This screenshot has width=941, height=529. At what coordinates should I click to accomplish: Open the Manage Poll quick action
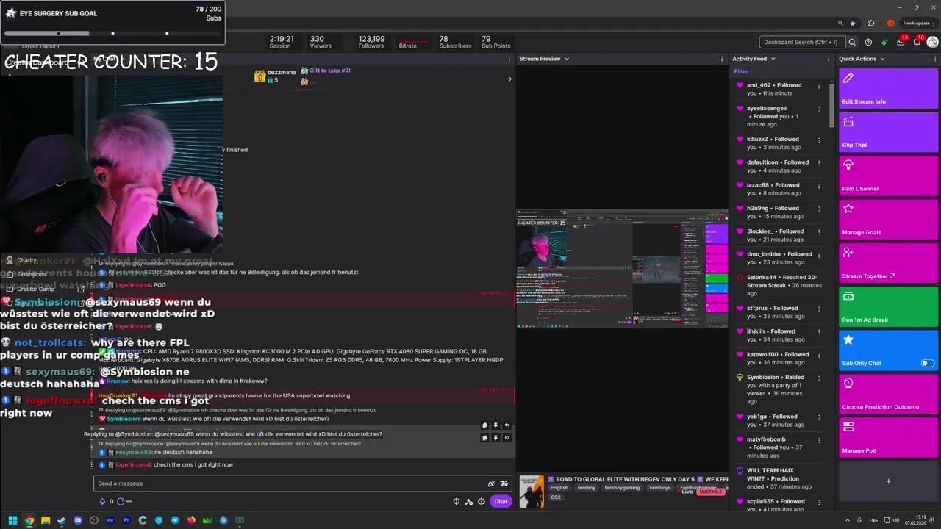click(888, 438)
